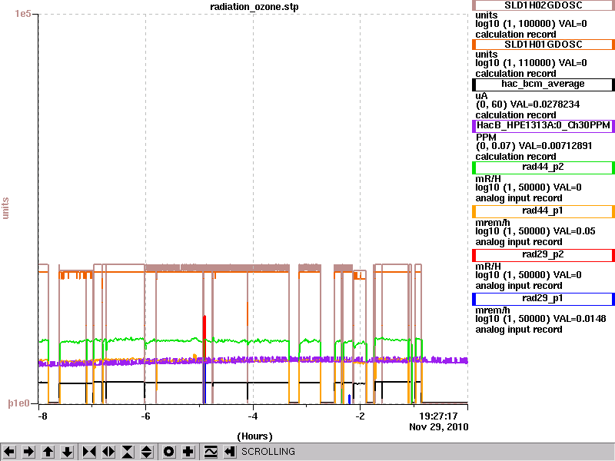Click the waveform graph toolbar icon
Image resolution: width=615 pixels, height=461 pixels.
(211, 452)
